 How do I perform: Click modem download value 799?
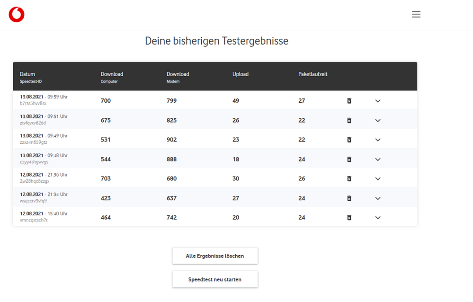click(172, 101)
